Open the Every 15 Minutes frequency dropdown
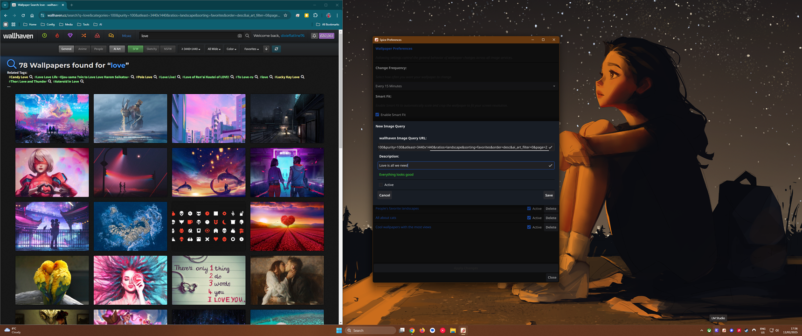 tap(465, 86)
